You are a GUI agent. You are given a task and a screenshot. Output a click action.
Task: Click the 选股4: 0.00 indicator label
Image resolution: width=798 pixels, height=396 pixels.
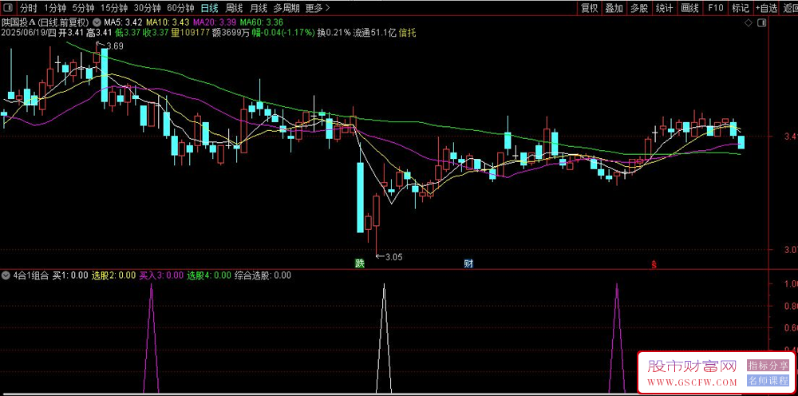click(209, 275)
